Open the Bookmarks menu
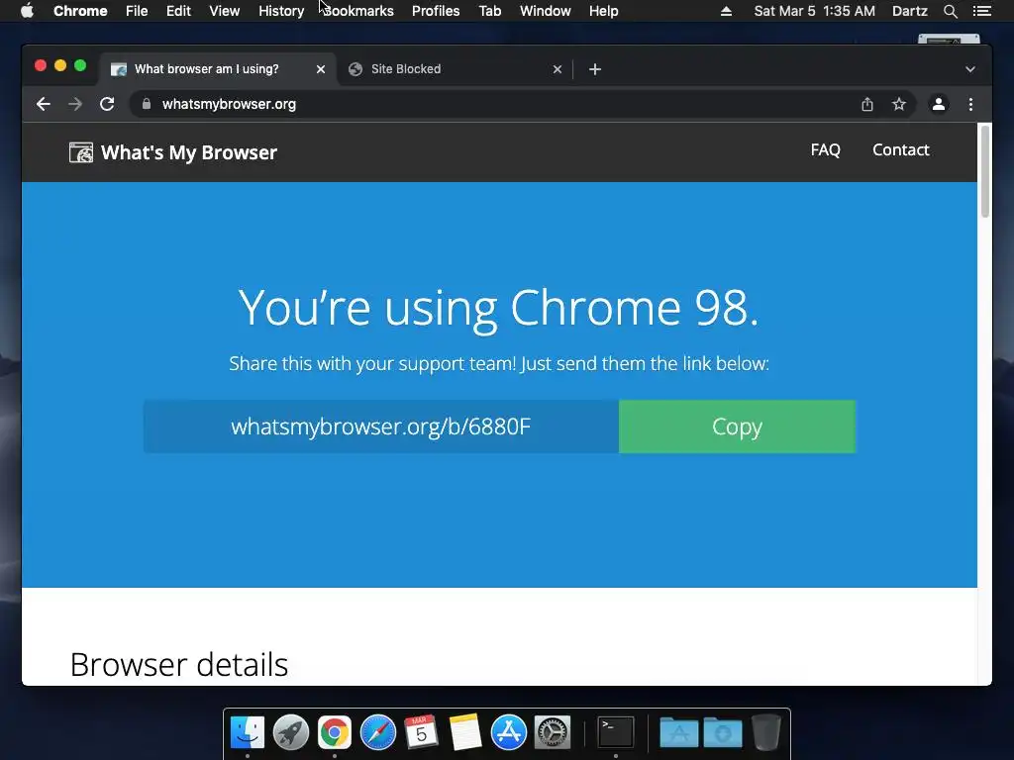1014x760 pixels. pyautogui.click(x=357, y=11)
